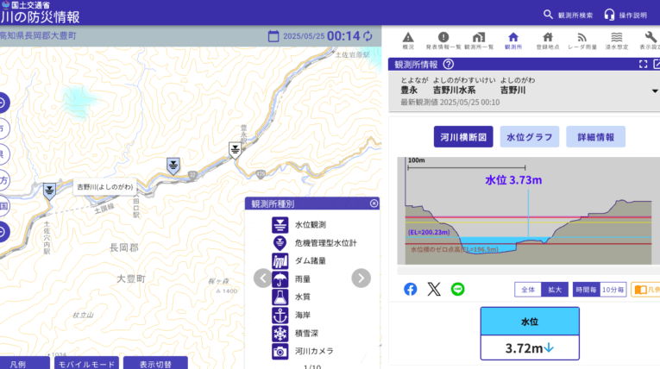Go to previous legend page
Viewport: 660px width, 369px height.
263,278
